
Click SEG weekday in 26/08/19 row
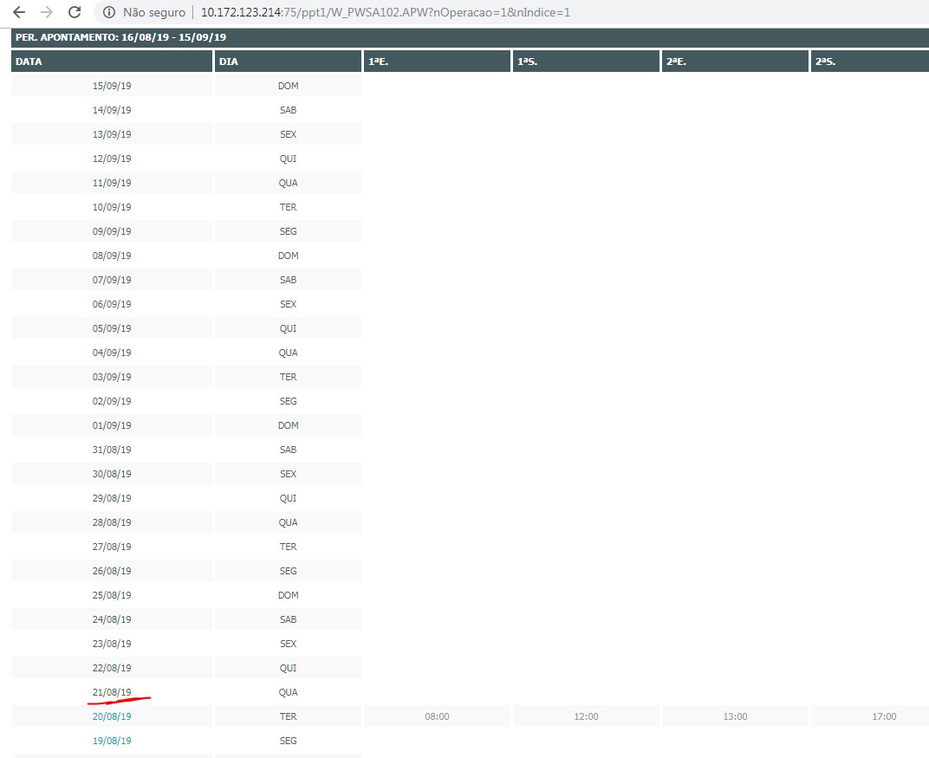point(288,571)
